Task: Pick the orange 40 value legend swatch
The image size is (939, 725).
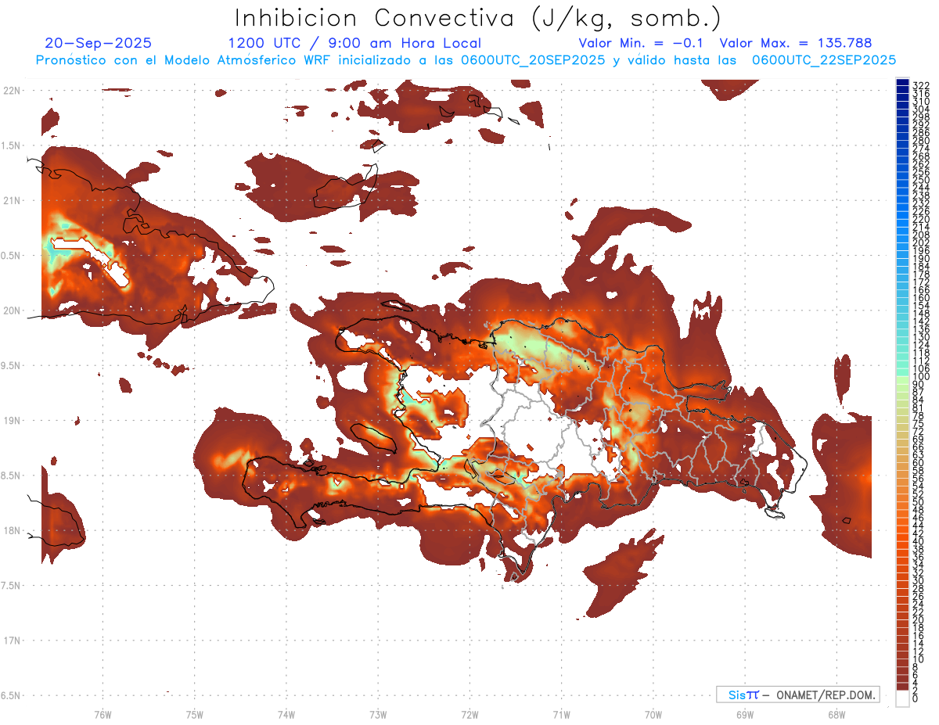Action: [902, 541]
